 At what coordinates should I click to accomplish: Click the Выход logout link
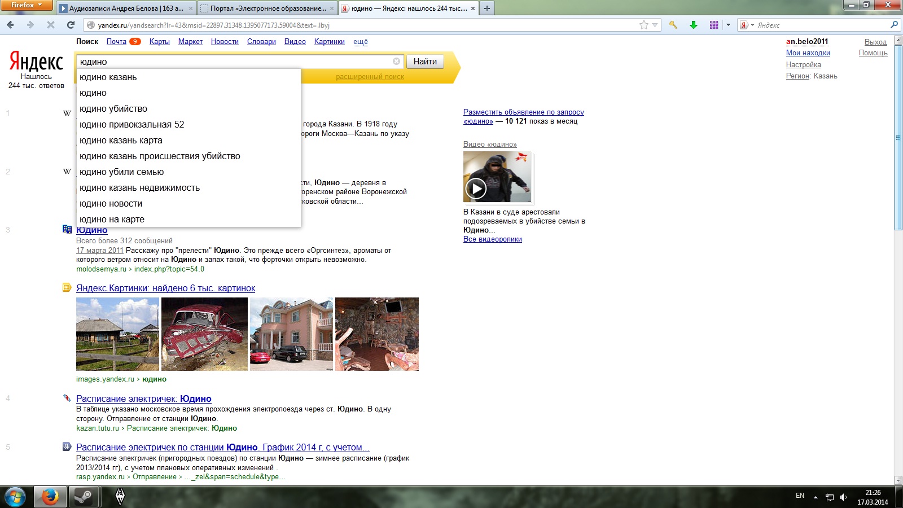[x=875, y=42]
